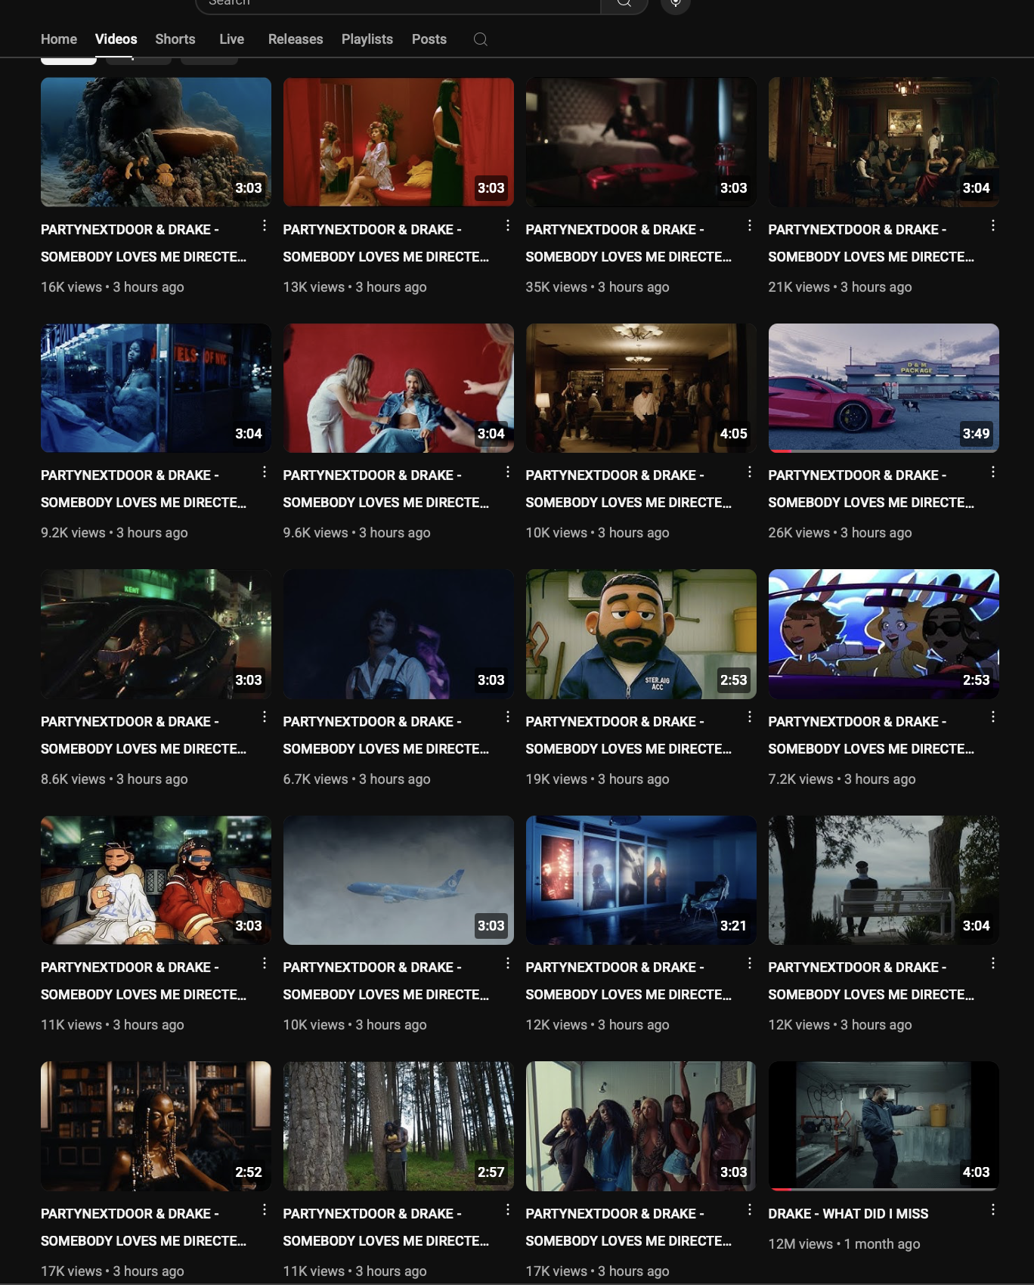Open the Live tab

coord(231,39)
